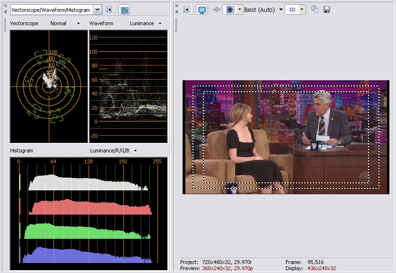Click inside the Waveform monitor display
This screenshot has height=273, width=396.
click(x=129, y=86)
